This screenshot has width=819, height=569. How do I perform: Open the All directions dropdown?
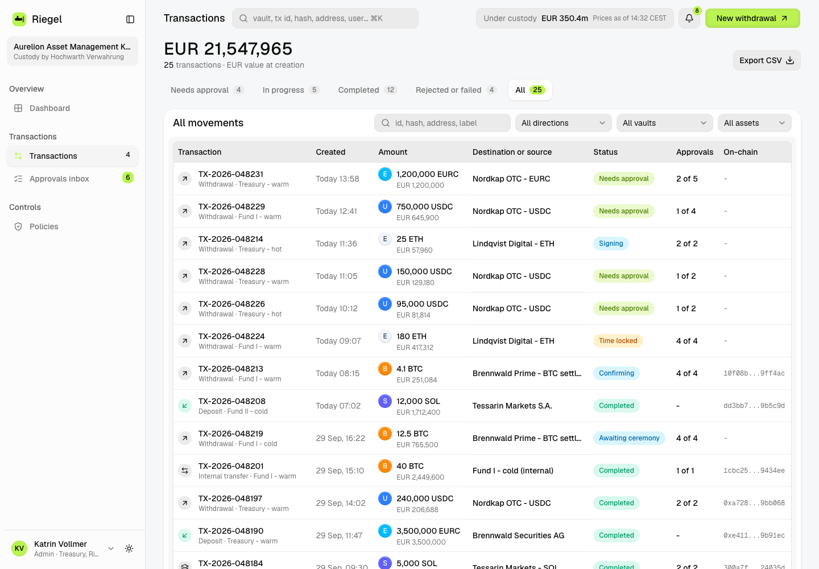(563, 123)
